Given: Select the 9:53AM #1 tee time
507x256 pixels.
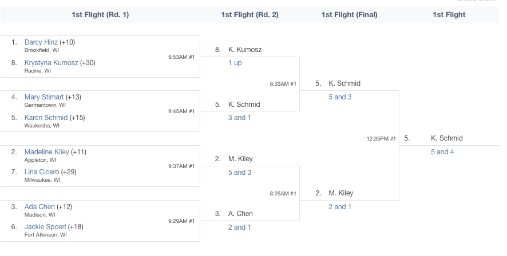Looking at the screenshot, I should click(x=181, y=57).
